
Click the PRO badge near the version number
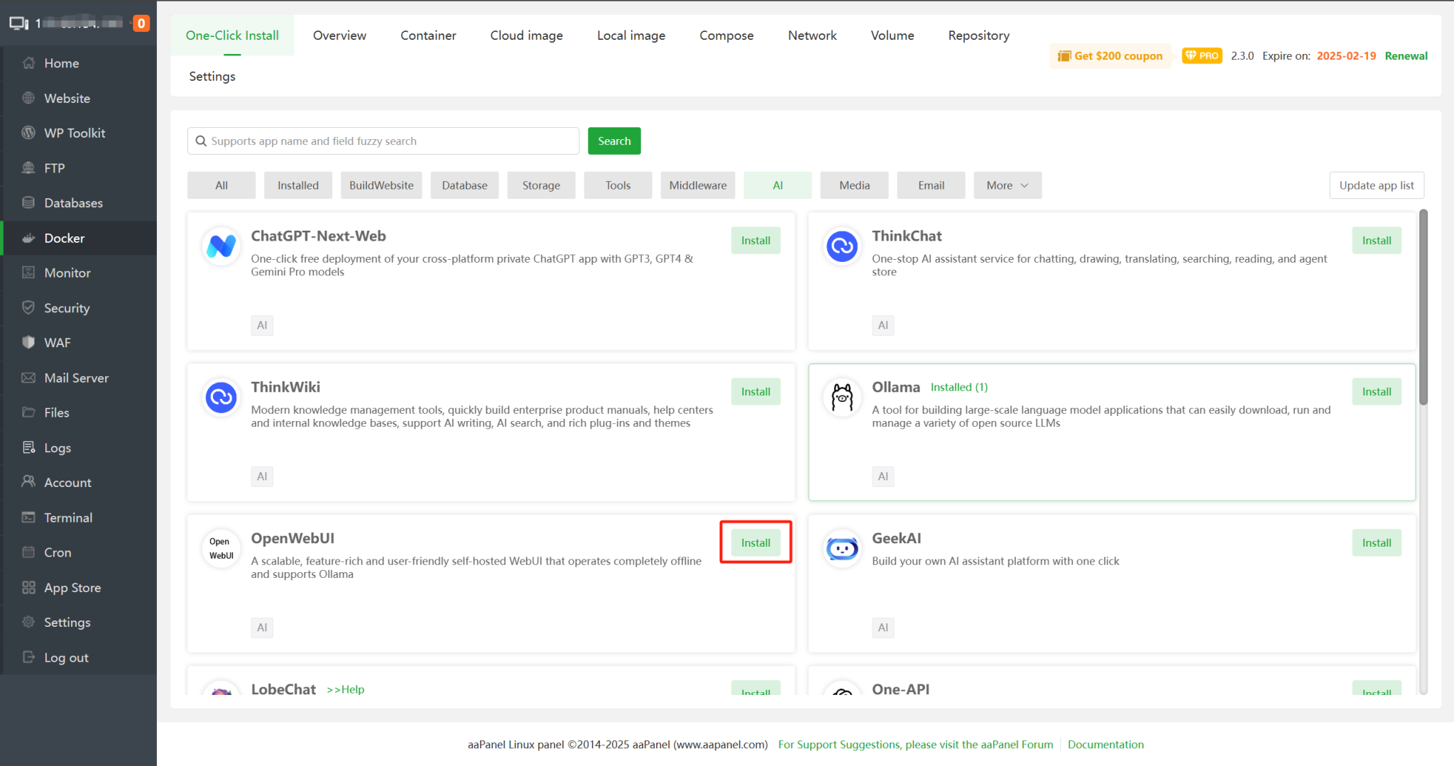[x=1201, y=55]
